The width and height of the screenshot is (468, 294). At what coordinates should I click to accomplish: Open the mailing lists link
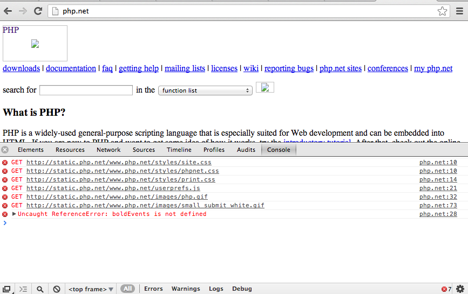(185, 68)
